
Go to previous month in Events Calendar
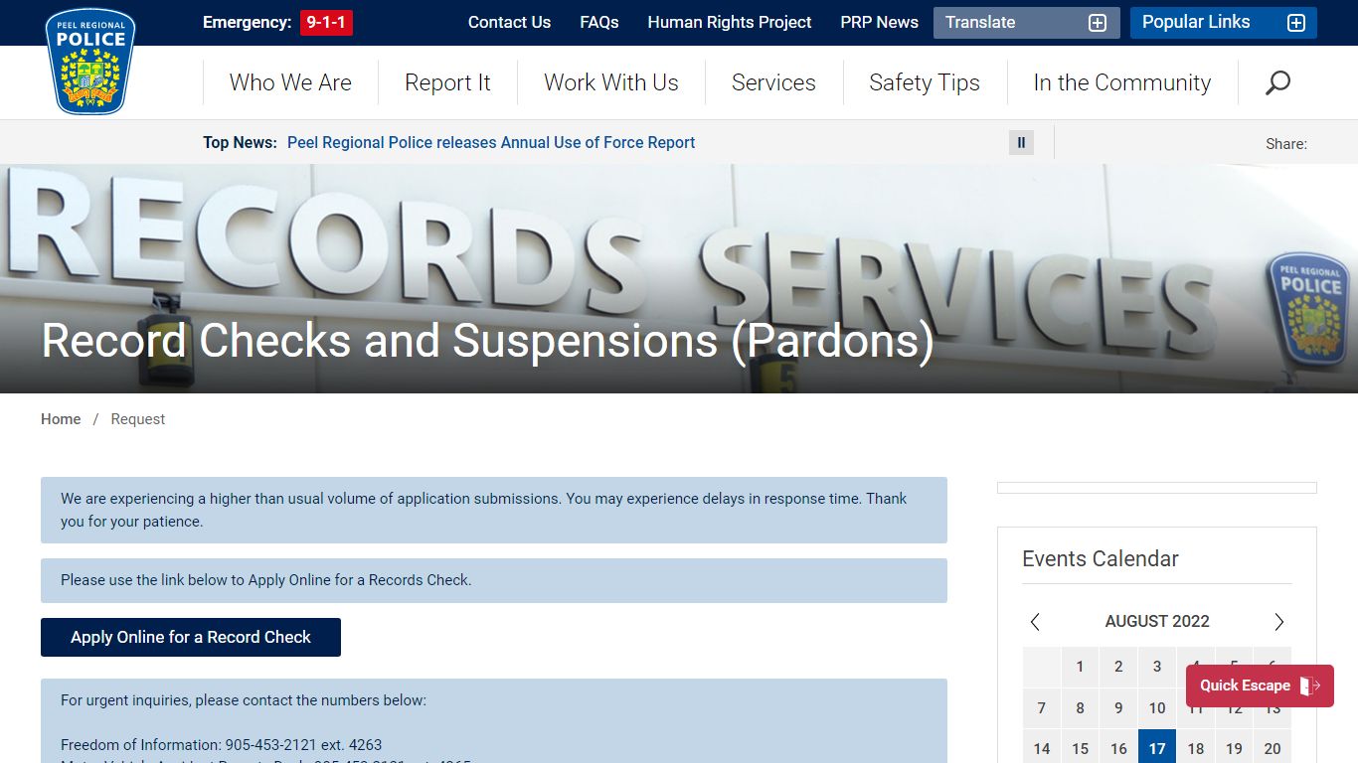[1035, 622]
